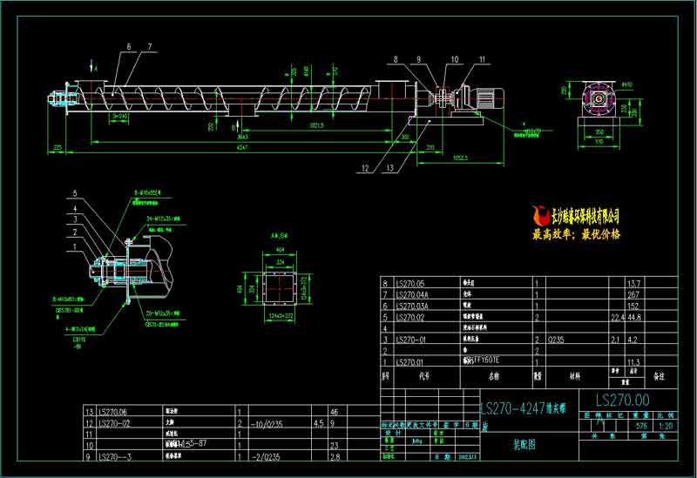Click the Q235 material cell

tap(557, 339)
